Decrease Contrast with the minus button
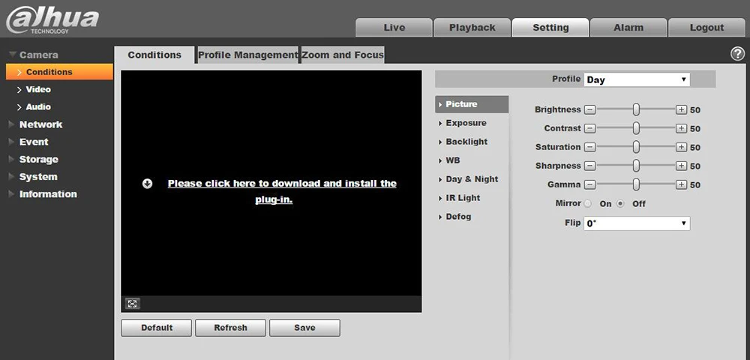 click(x=590, y=128)
